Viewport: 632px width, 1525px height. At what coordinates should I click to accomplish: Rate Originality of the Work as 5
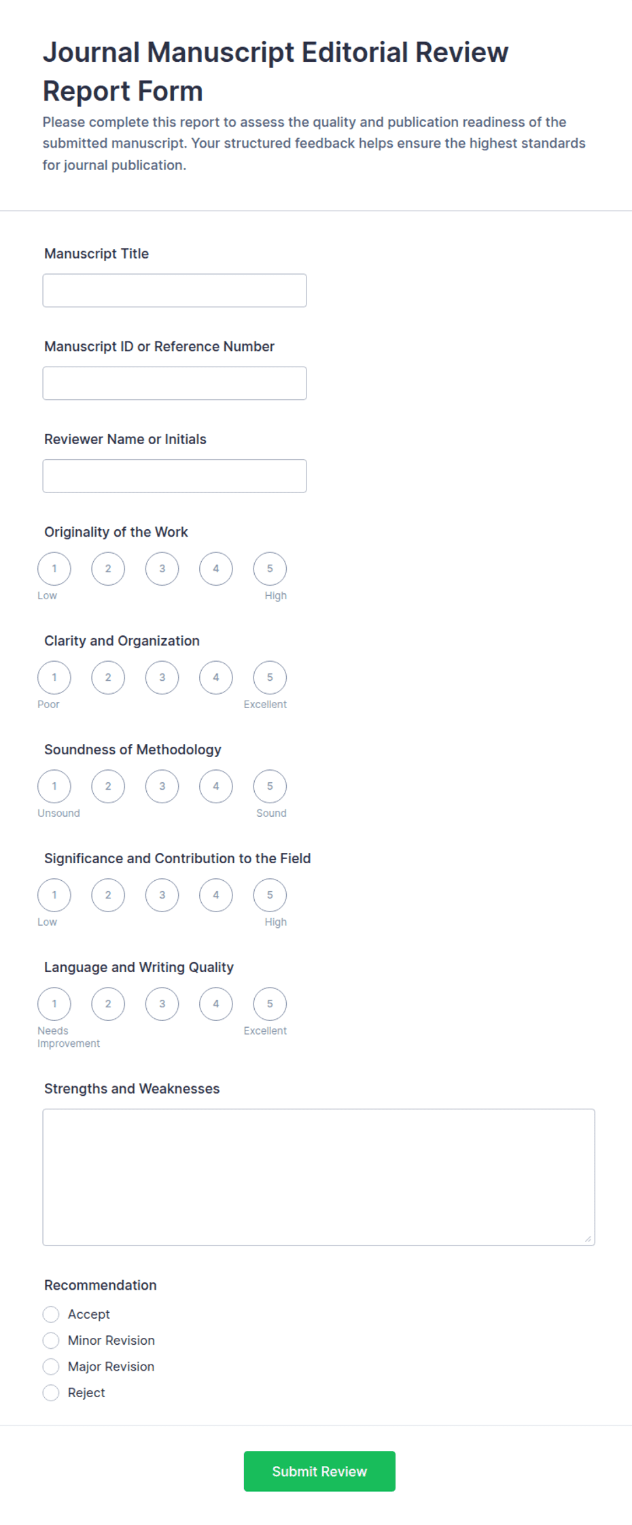[x=270, y=569]
